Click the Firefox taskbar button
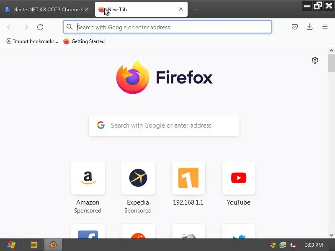Viewport: 335px width, 251px height. tap(53, 245)
